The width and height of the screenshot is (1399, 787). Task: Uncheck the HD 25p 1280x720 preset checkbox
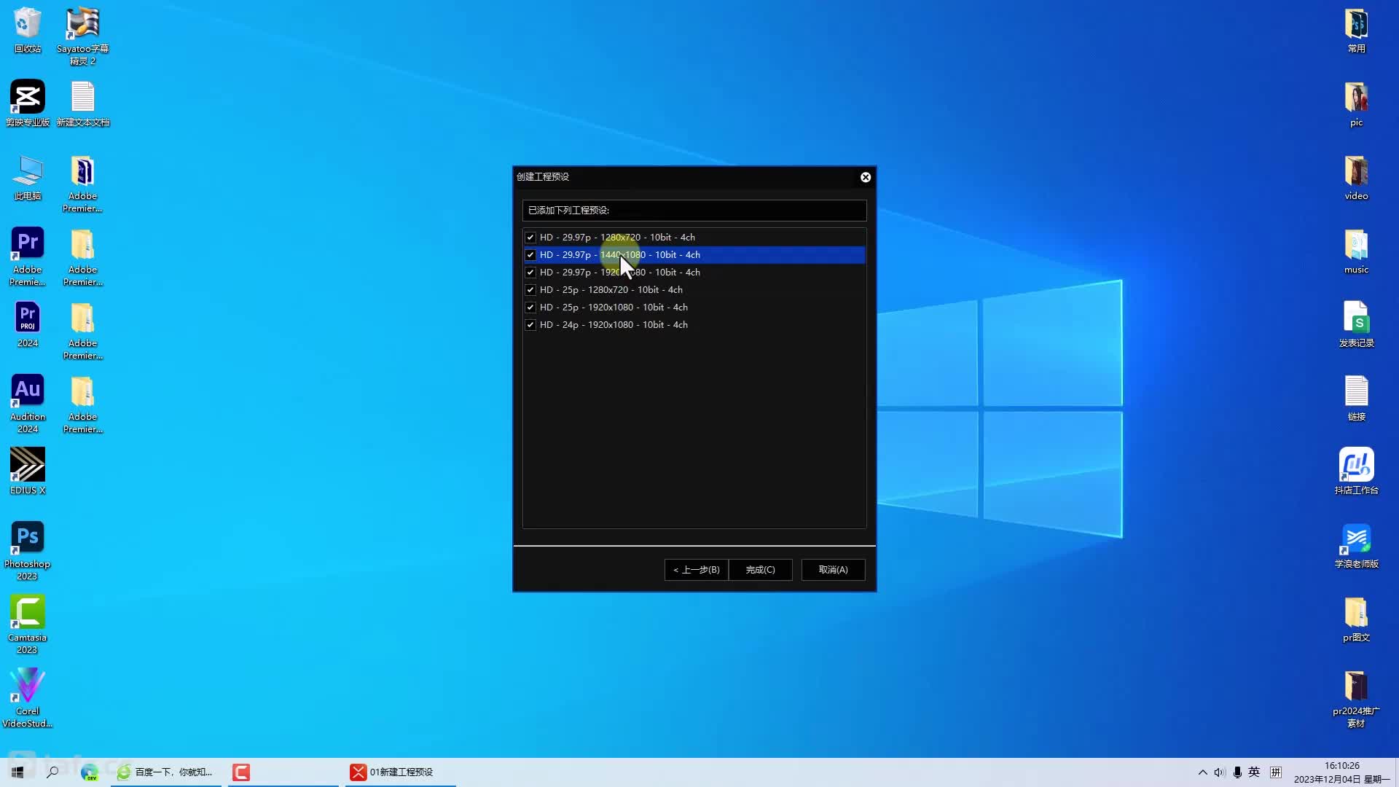[x=530, y=290]
